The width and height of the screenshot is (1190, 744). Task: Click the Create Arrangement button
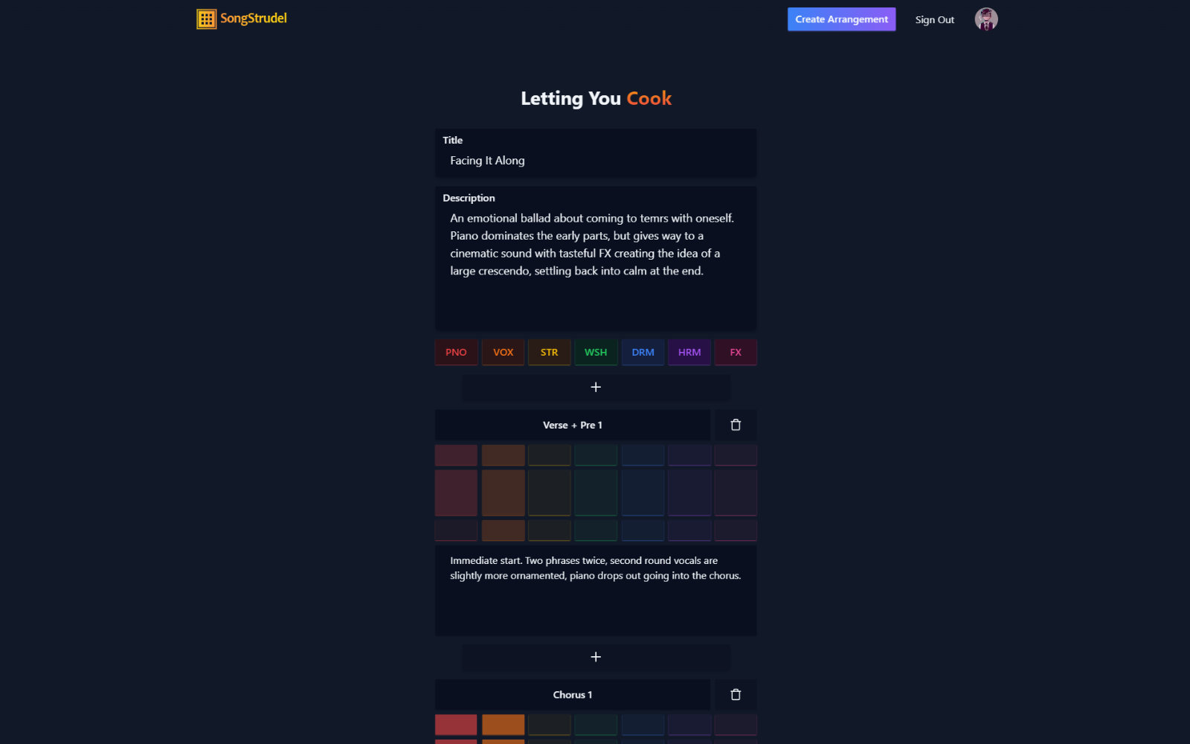[x=841, y=19]
